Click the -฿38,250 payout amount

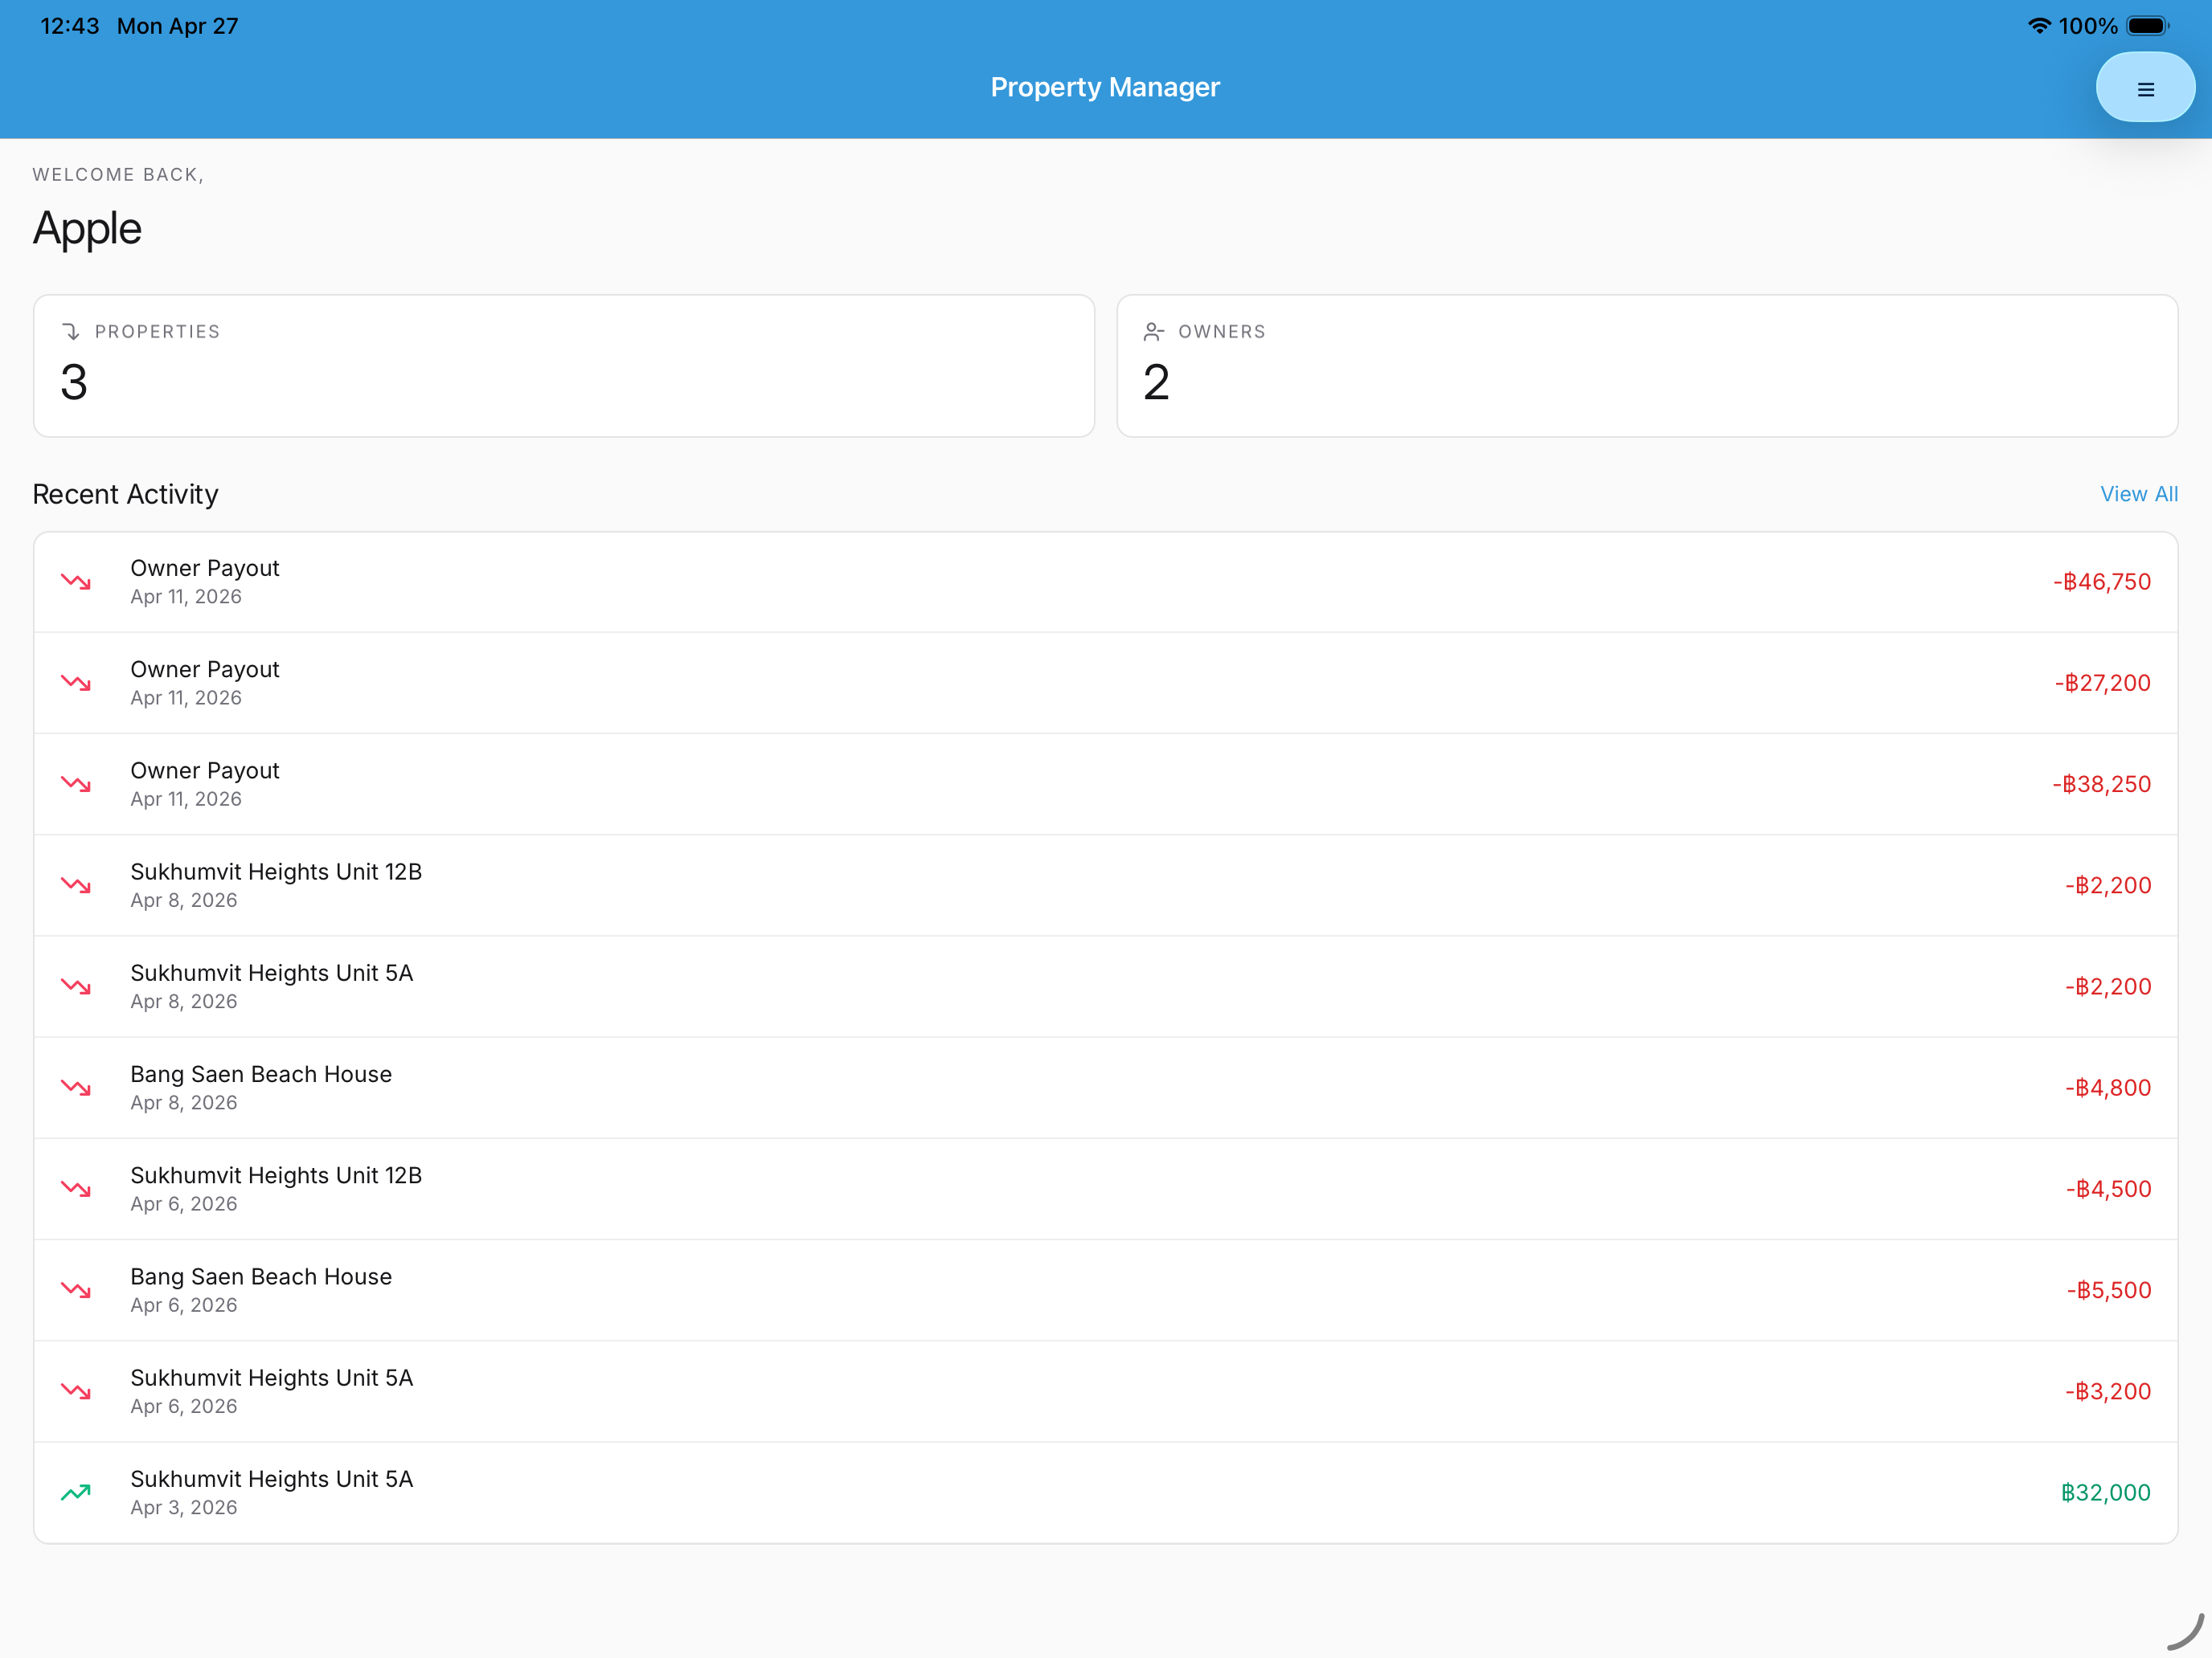(x=2101, y=783)
